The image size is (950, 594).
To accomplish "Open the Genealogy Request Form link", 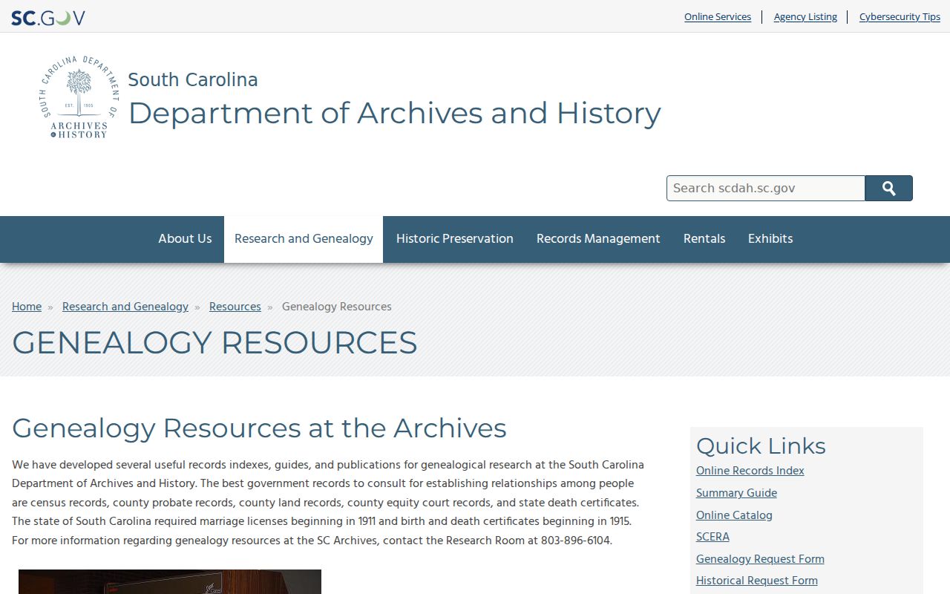I will click(761, 559).
